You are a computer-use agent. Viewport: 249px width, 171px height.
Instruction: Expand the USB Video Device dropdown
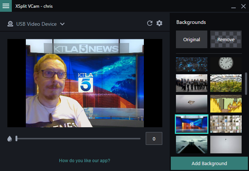(62, 24)
